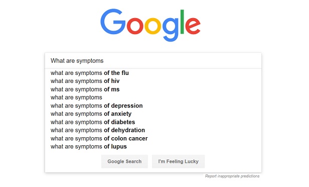The height and width of the screenshot is (187, 309).
Task: Click the I'm Feeling Lucky button
Action: (x=179, y=161)
